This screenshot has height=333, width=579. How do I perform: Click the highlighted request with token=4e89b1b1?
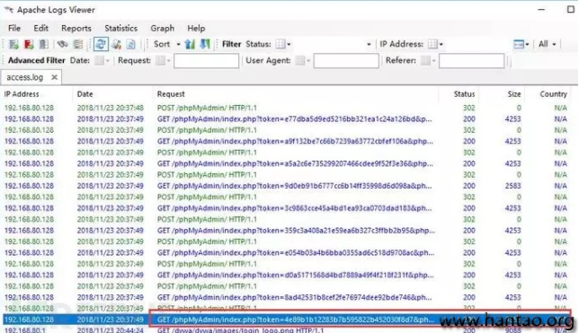pos(296,320)
